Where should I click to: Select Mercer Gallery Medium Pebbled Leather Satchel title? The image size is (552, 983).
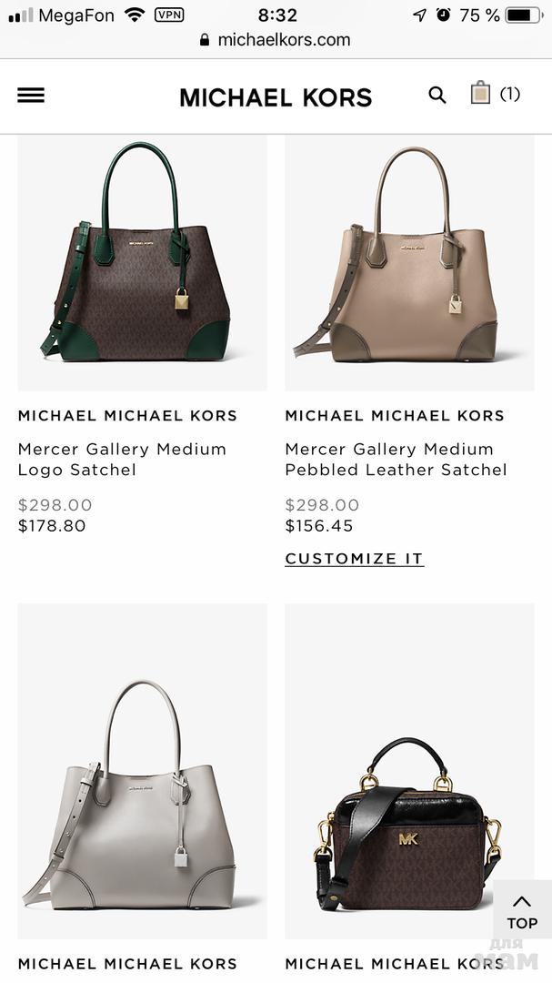tap(396, 460)
